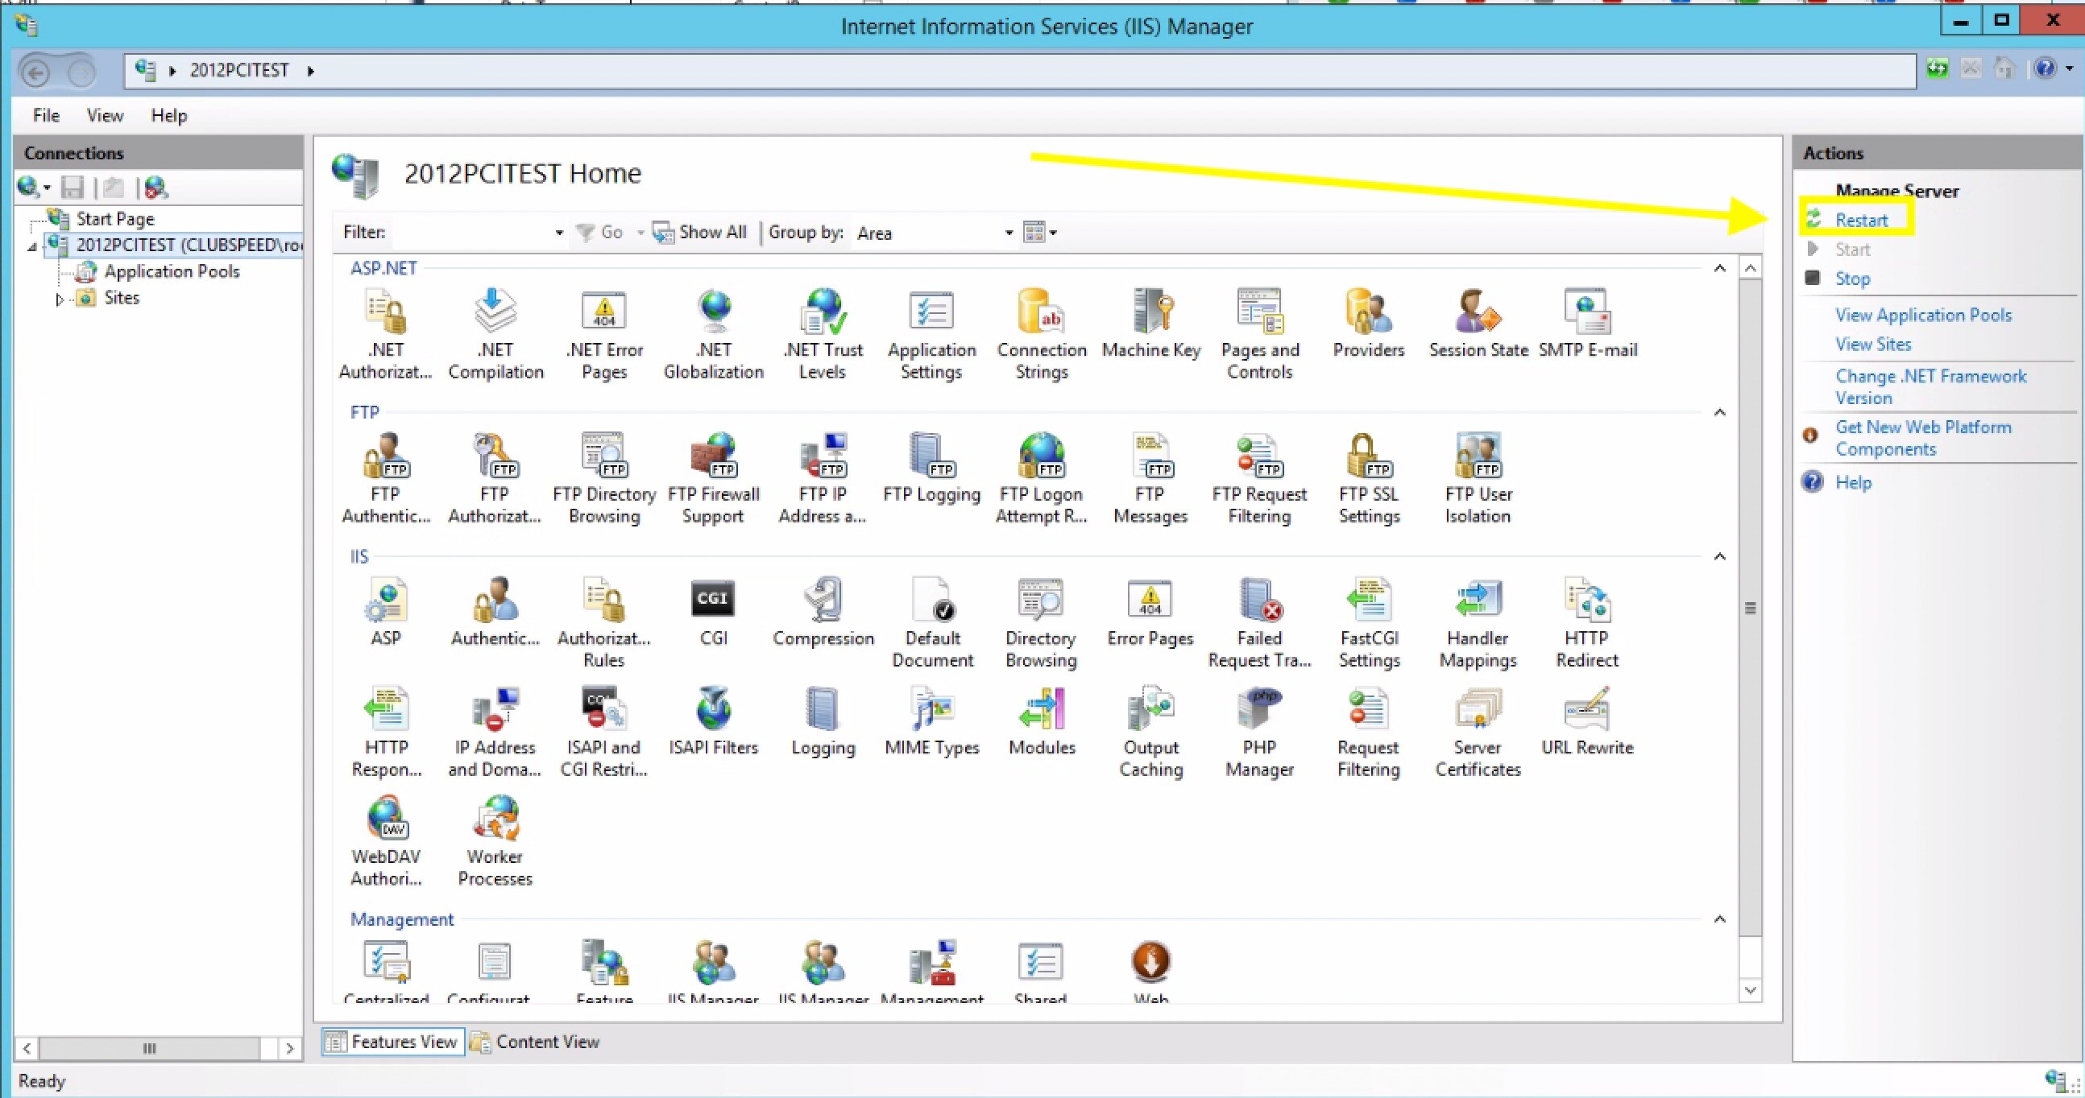The image size is (2085, 1098).
Task: Open FTP User Isolation
Action: coord(1478,479)
